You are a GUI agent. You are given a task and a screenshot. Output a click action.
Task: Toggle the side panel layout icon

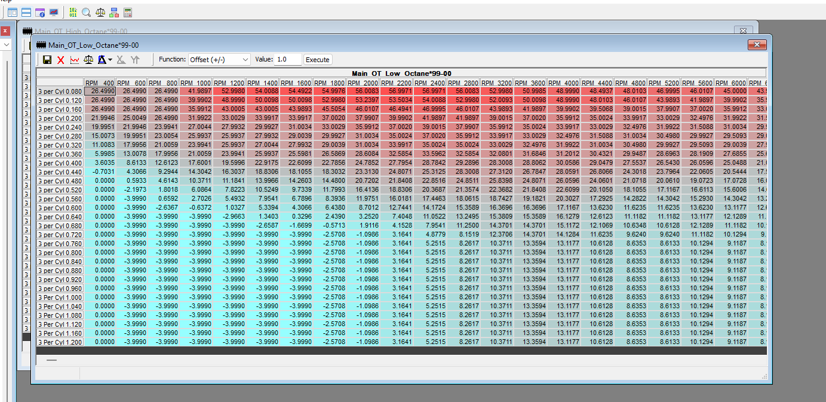(x=13, y=12)
